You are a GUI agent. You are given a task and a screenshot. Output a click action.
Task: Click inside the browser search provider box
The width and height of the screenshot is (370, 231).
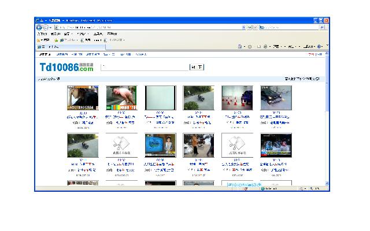tap(291, 28)
